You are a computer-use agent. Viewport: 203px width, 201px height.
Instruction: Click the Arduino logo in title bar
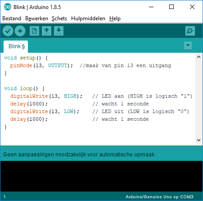coord(8,7)
